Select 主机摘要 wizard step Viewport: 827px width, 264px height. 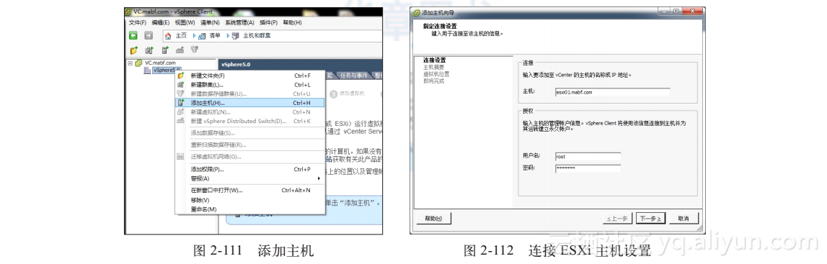pyautogui.click(x=433, y=67)
